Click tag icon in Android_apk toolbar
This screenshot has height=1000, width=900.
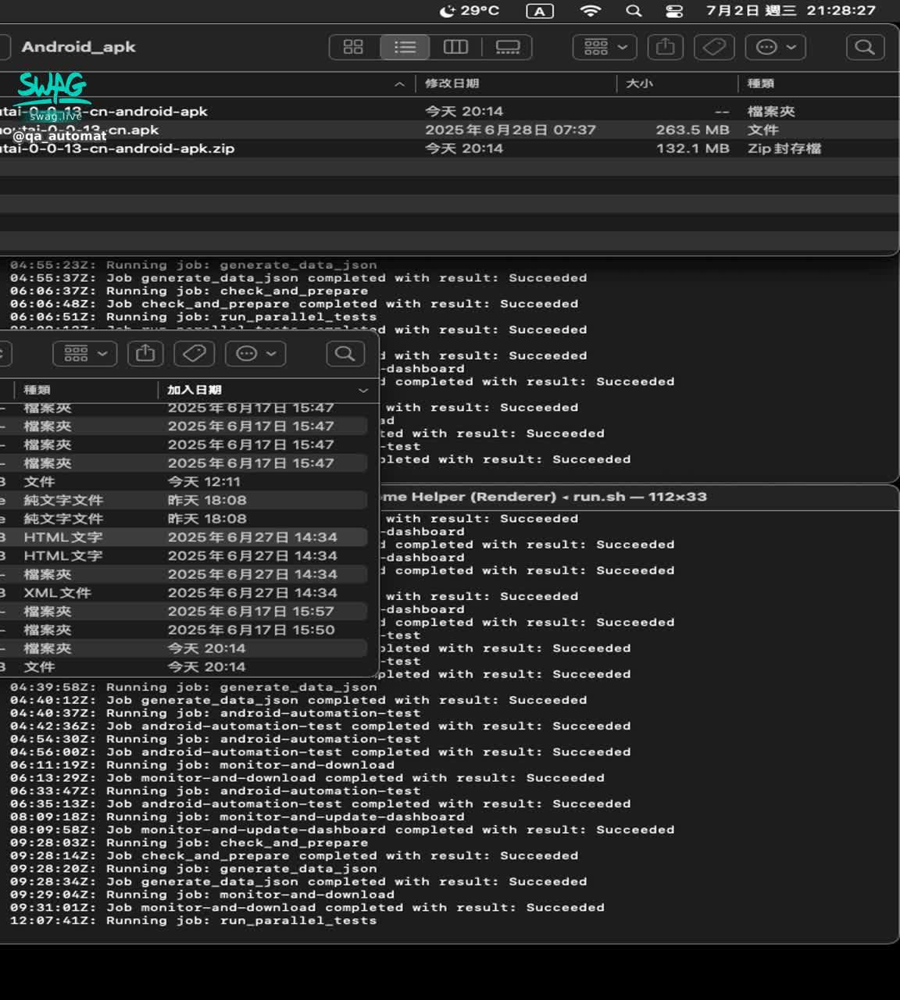click(x=714, y=47)
